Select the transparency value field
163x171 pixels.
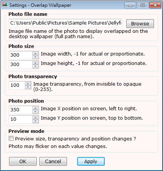[x=17, y=85]
